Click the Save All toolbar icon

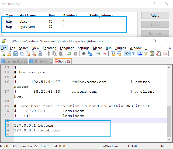coord(22,54)
